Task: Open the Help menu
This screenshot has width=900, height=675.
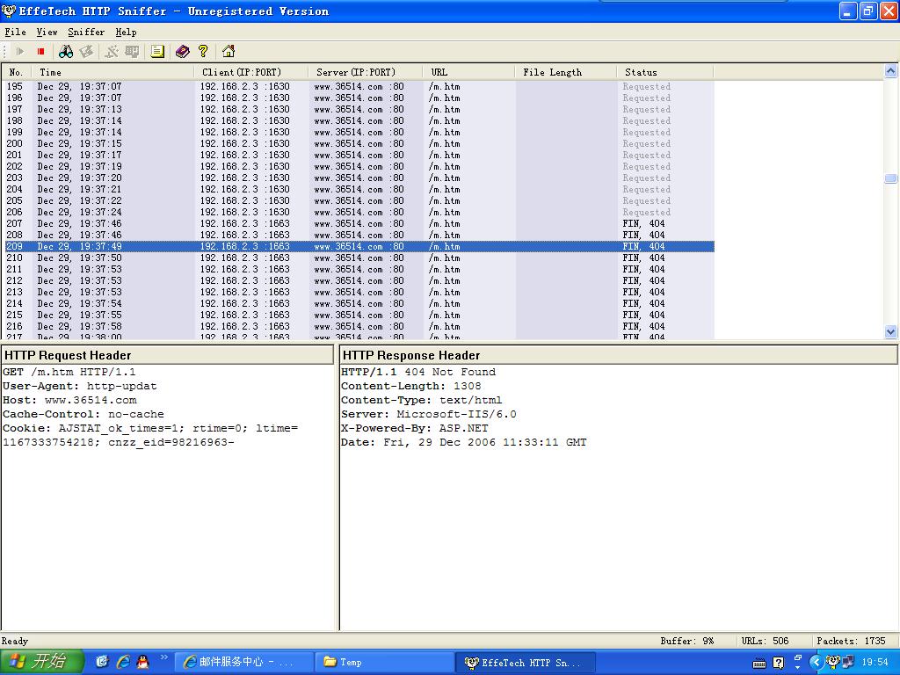Action: click(x=126, y=32)
